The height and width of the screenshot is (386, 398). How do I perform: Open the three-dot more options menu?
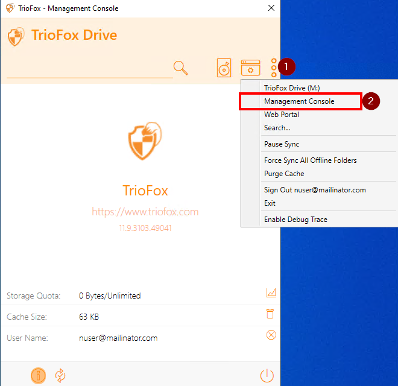click(274, 68)
